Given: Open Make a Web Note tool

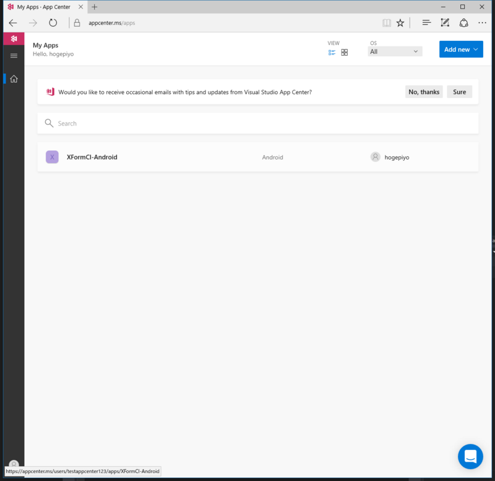Looking at the screenshot, I should (445, 22).
